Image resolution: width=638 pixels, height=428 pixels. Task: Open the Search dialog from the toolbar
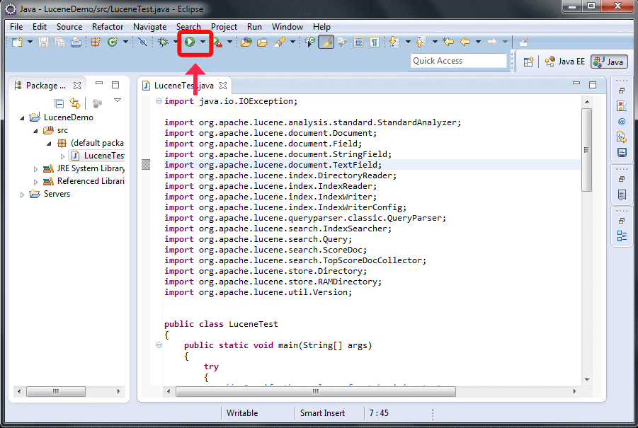tap(343, 42)
